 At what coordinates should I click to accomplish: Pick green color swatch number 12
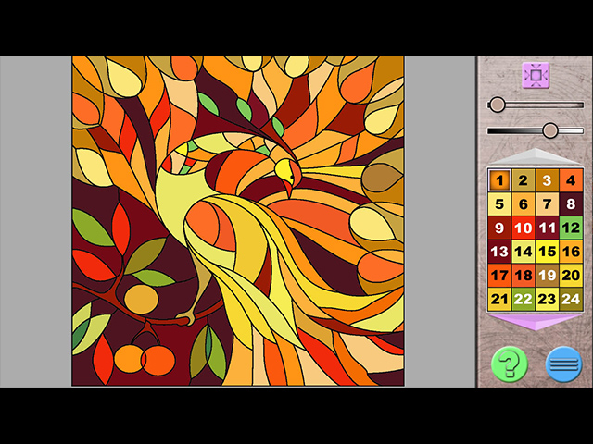(571, 228)
